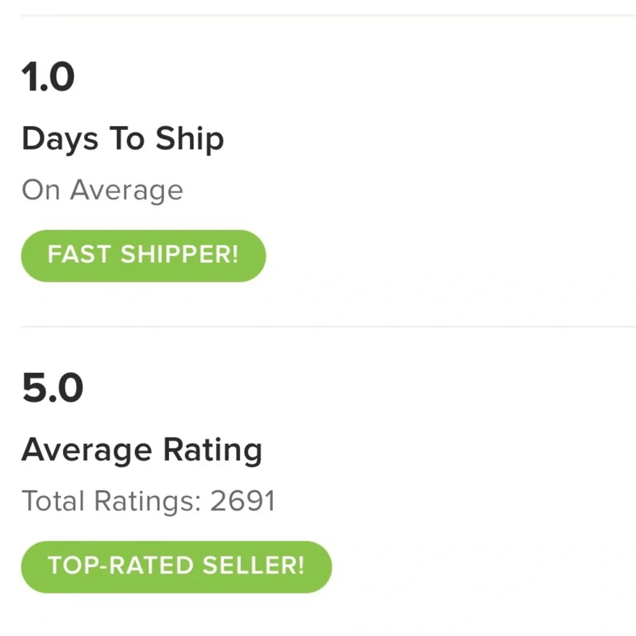Tap the On Average subtitle
Viewport: 636px width, 636px height.
click(x=102, y=190)
